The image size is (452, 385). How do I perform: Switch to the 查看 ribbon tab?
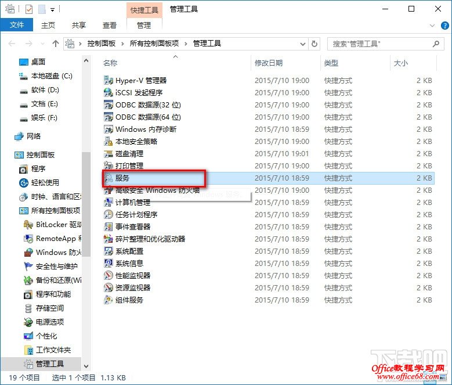point(110,26)
